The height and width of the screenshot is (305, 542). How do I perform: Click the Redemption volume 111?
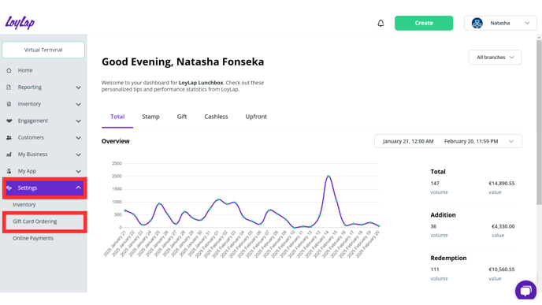[435, 270]
